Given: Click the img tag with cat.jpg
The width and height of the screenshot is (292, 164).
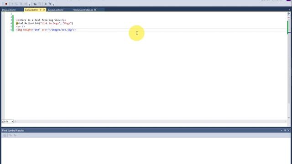Looking at the screenshot, I should tap(46, 30).
